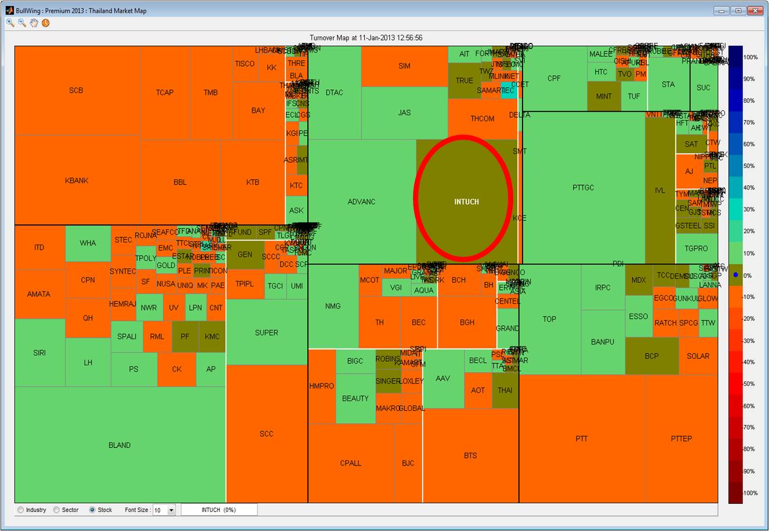Click the BEAUTY tile

click(356, 398)
